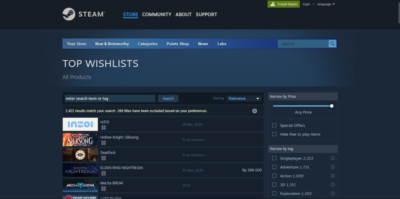Viewport: 400px width, 199px height.
Task: Focus the store search field
Action: point(304,44)
